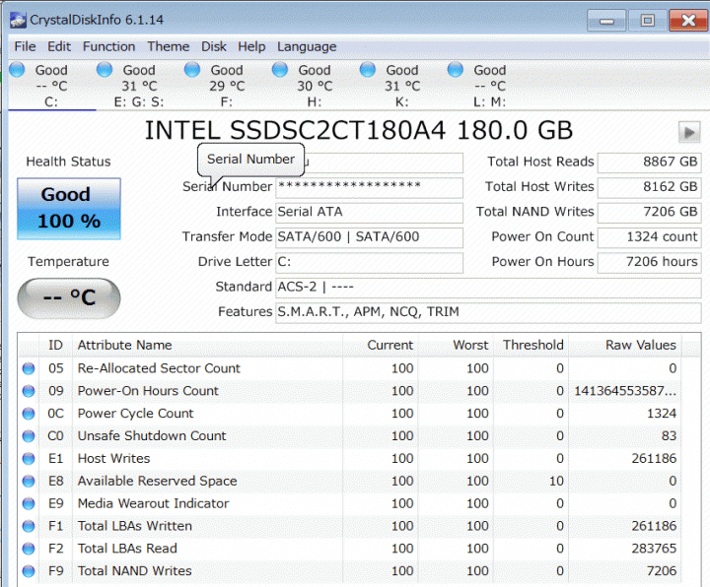The width and height of the screenshot is (710, 587).
Task: Click the raw value 141364553587...
Action: 625,391
